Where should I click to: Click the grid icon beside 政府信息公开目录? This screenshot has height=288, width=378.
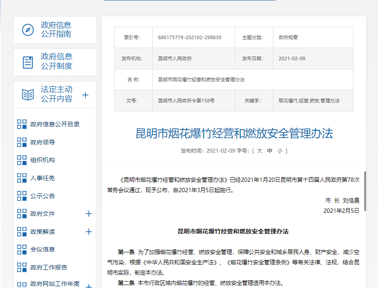22,124
